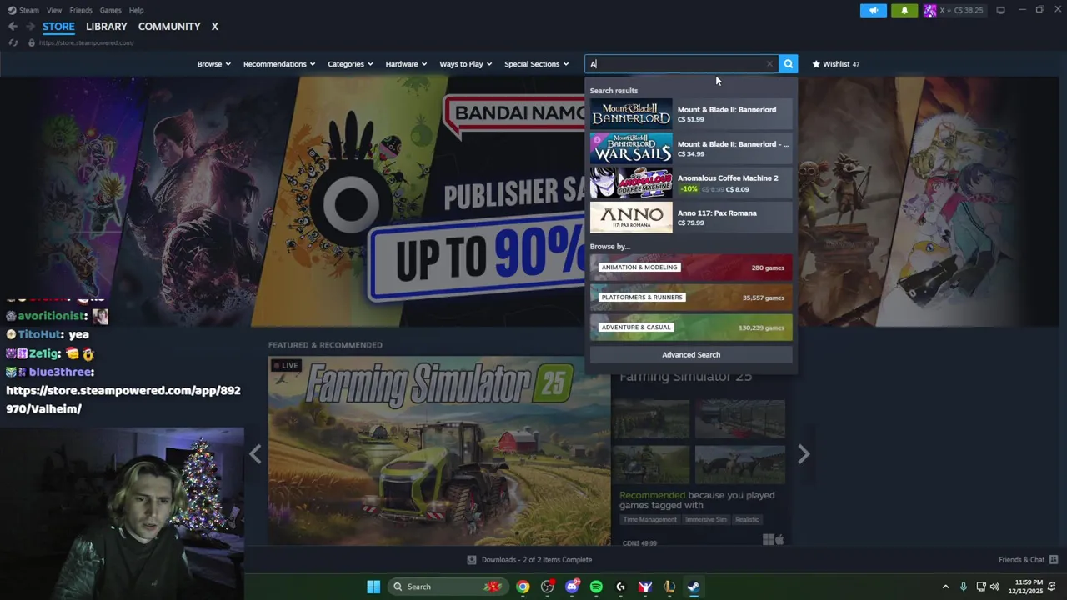Open the Games menu
This screenshot has width=1067, height=600.
(110, 10)
